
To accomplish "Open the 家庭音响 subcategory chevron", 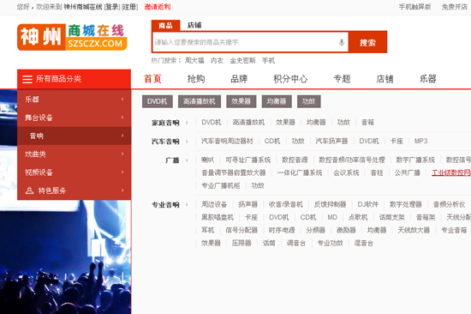I will point(187,123).
